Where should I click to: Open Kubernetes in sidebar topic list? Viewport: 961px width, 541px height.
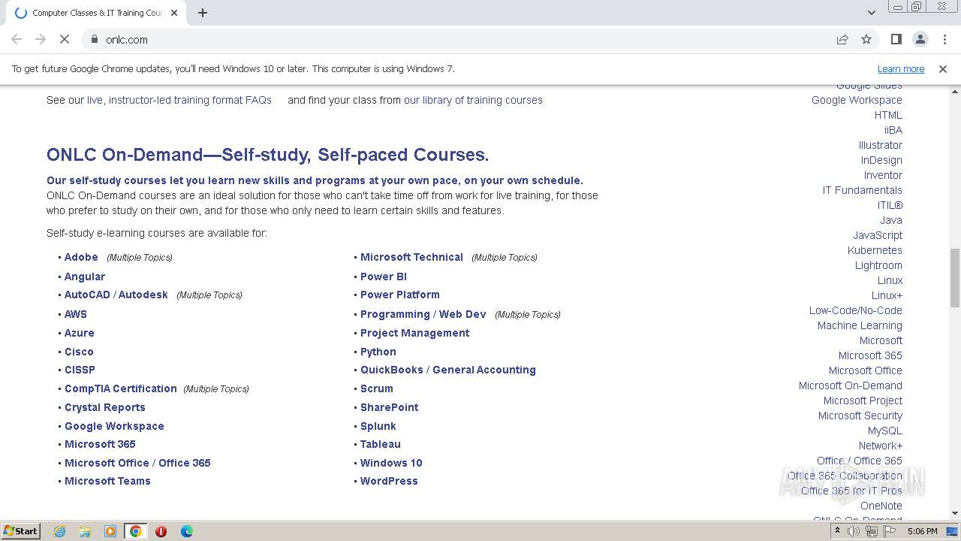[x=875, y=250]
